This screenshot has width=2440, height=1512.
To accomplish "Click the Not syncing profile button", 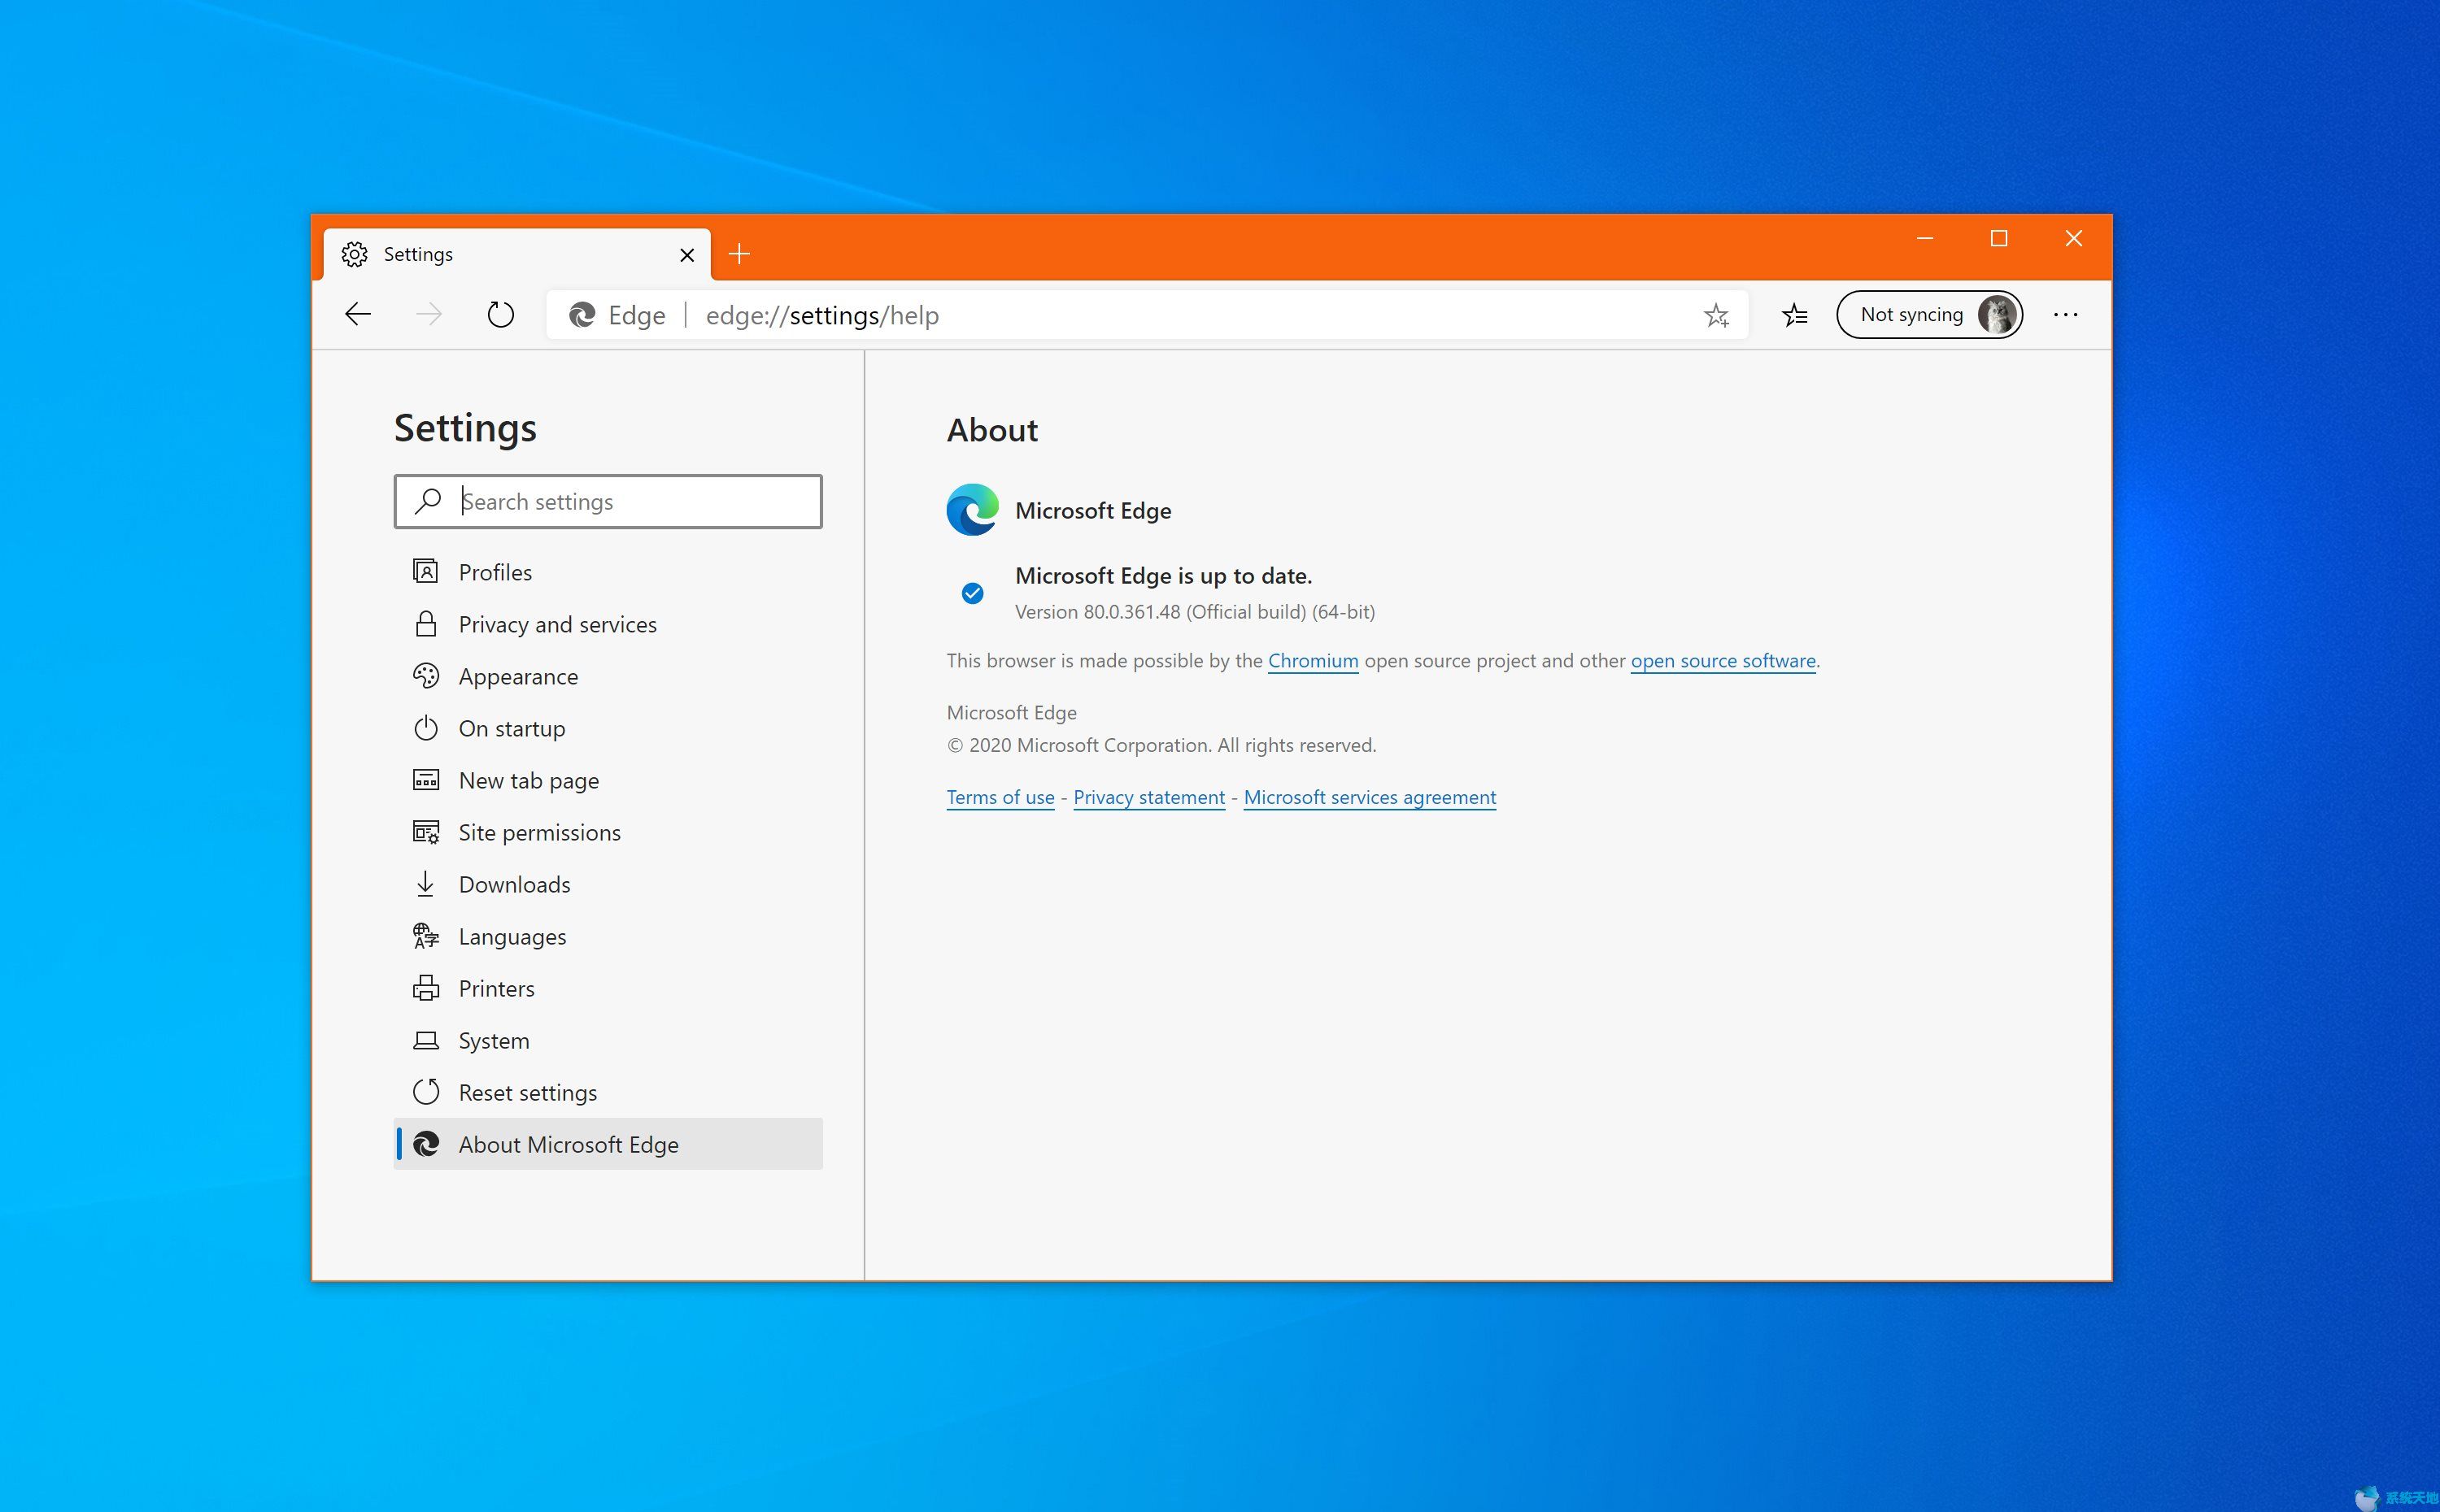I will click(1930, 315).
